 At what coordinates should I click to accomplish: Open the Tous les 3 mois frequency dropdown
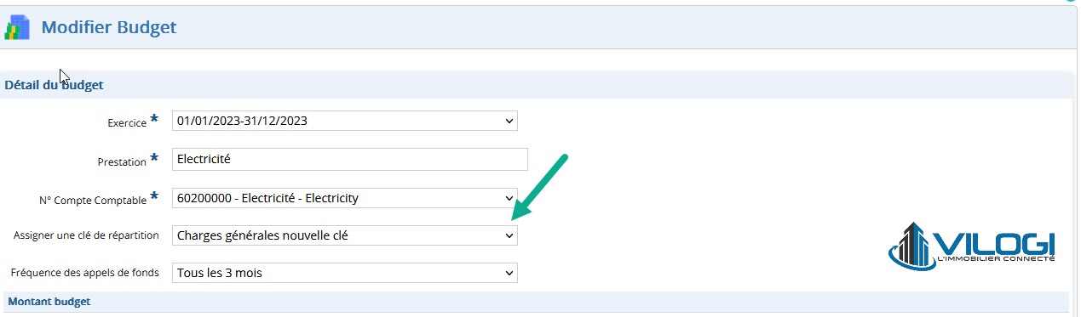tap(344, 273)
